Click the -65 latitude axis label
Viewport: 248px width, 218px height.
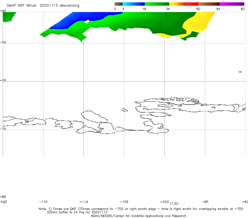3,43
